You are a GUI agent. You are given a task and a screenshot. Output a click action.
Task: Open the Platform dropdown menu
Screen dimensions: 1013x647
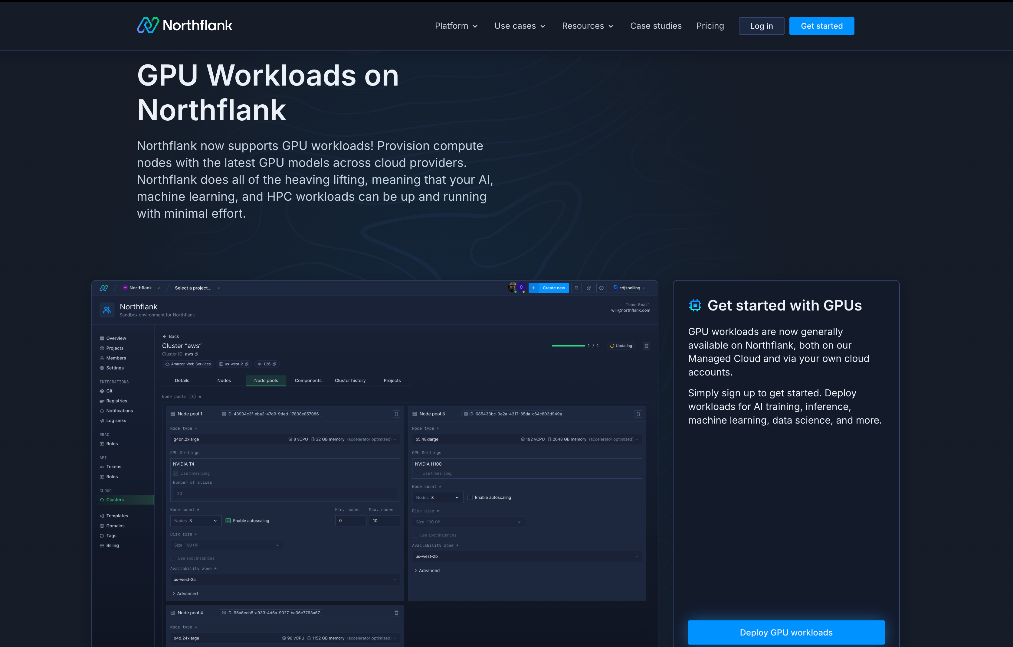(x=457, y=26)
